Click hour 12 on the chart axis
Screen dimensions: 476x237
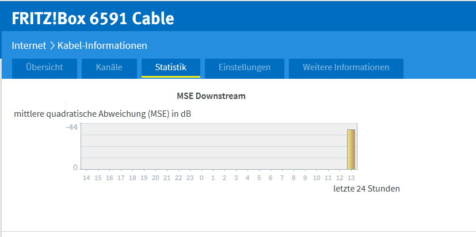[x=340, y=178]
